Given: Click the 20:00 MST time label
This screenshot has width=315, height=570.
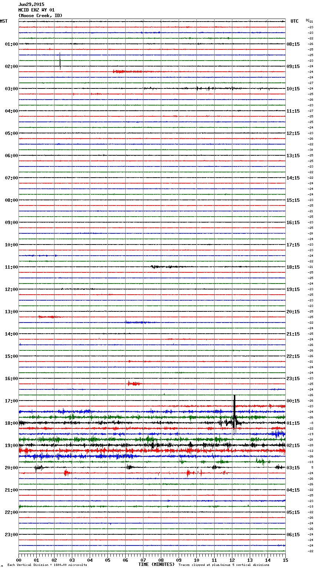Looking at the screenshot, I should (11, 468).
